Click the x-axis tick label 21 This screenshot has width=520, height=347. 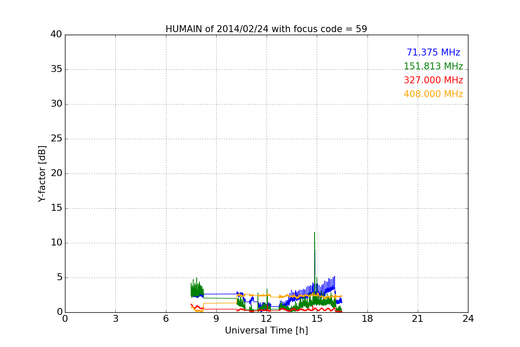418,318
